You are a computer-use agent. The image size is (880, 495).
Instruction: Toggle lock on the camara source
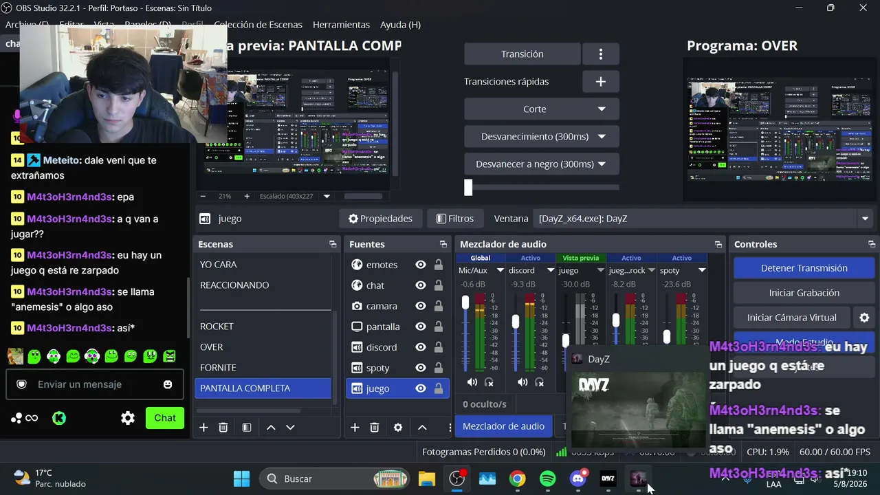(x=438, y=306)
